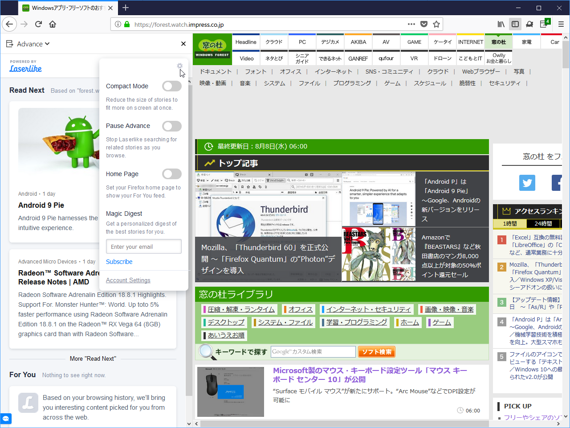Select the INTERNET nav tab
This screenshot has width=570, height=428.
pos(471,41)
